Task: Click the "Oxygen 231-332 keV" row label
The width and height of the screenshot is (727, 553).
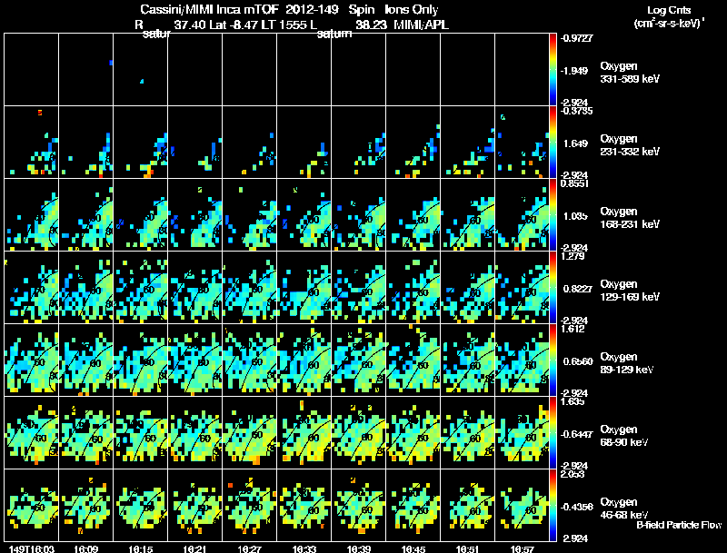Action: click(630, 145)
